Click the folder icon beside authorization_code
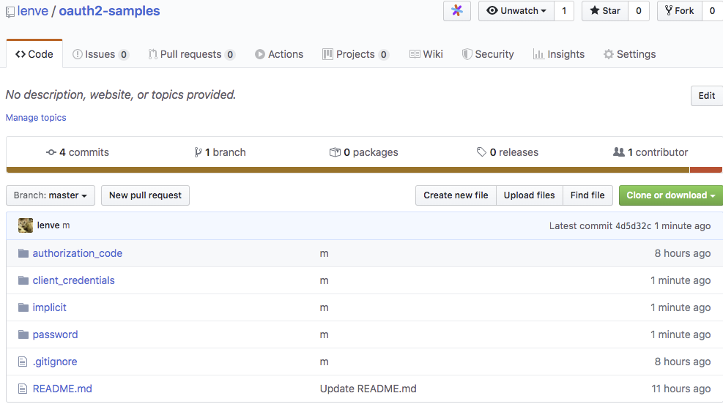This screenshot has height=404, width=723. click(x=23, y=253)
